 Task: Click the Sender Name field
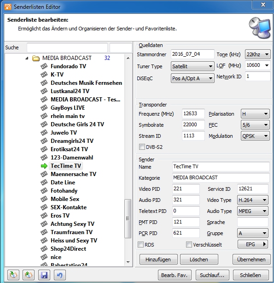tap(221, 166)
